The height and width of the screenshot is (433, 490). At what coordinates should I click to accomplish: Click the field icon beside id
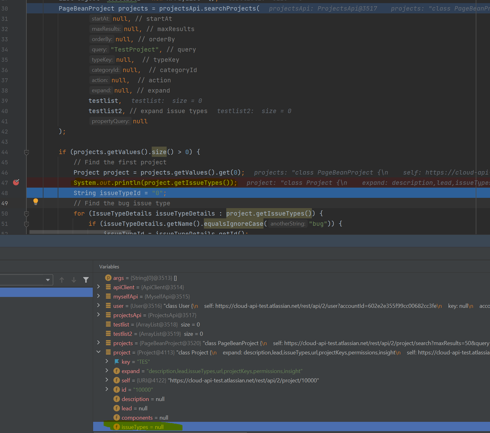coord(117,389)
